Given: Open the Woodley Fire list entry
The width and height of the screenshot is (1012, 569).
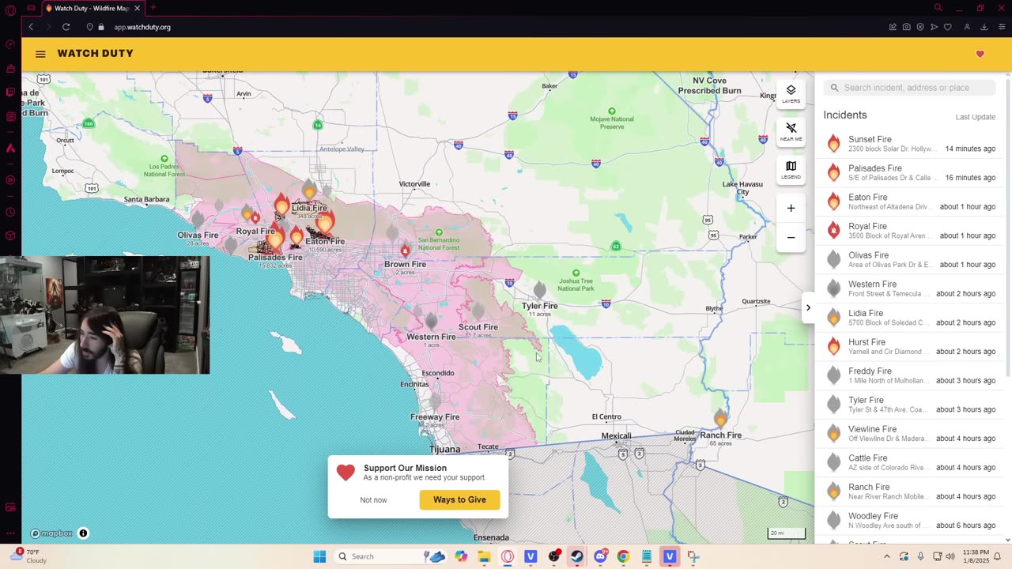Looking at the screenshot, I should click(909, 520).
